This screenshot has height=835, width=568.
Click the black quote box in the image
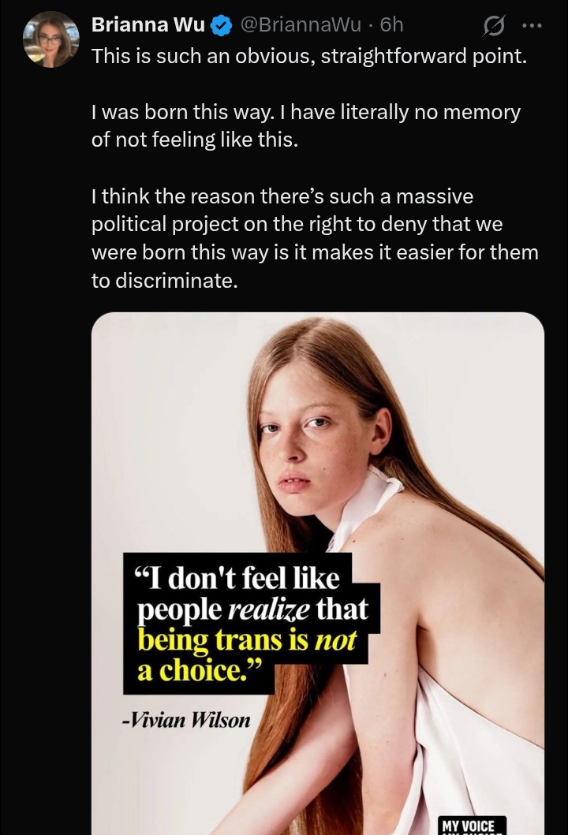coord(252,623)
